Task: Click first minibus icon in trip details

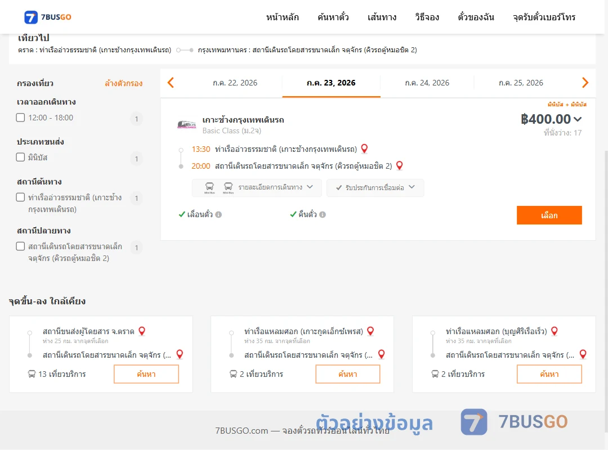Action: [x=209, y=188]
